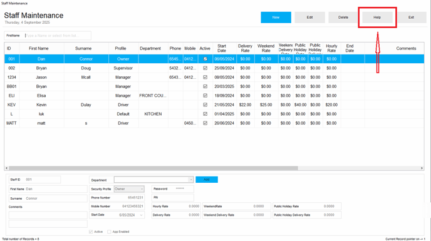Toggle Active checkbox for Dan Connor row
The image size is (431, 241).
[x=205, y=59]
